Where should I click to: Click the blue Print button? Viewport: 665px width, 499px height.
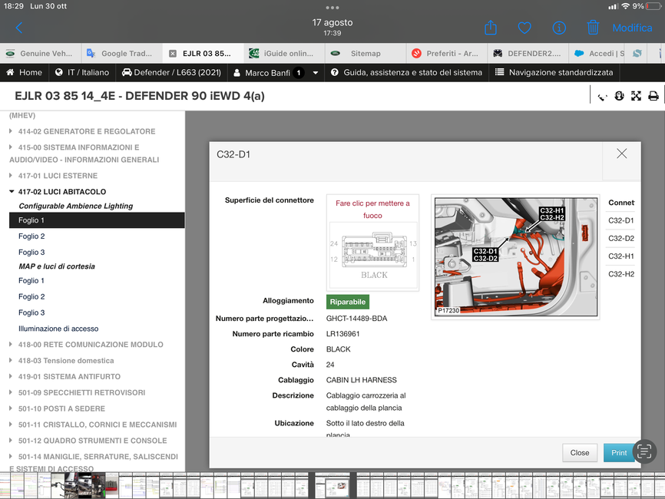click(x=619, y=453)
